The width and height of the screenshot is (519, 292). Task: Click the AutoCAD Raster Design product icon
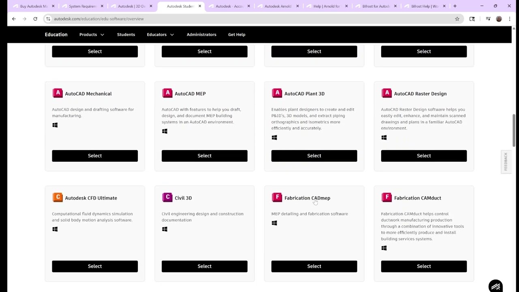click(x=386, y=93)
